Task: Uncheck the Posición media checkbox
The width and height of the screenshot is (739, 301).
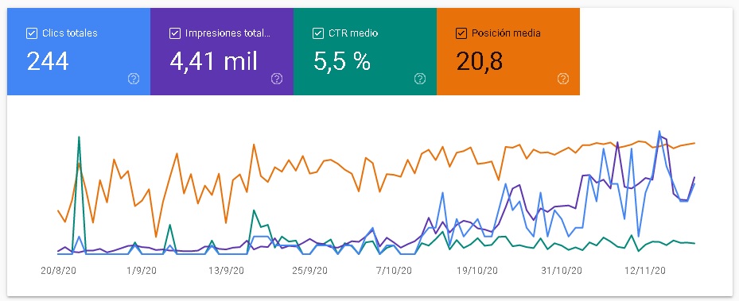Action: coord(461,33)
